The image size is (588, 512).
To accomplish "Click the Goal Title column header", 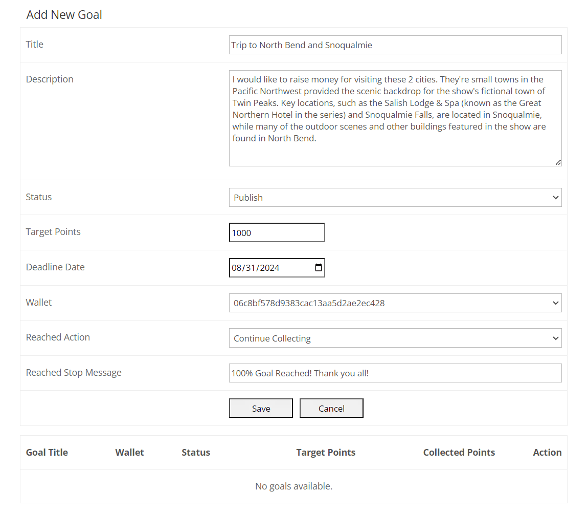I will pos(47,453).
